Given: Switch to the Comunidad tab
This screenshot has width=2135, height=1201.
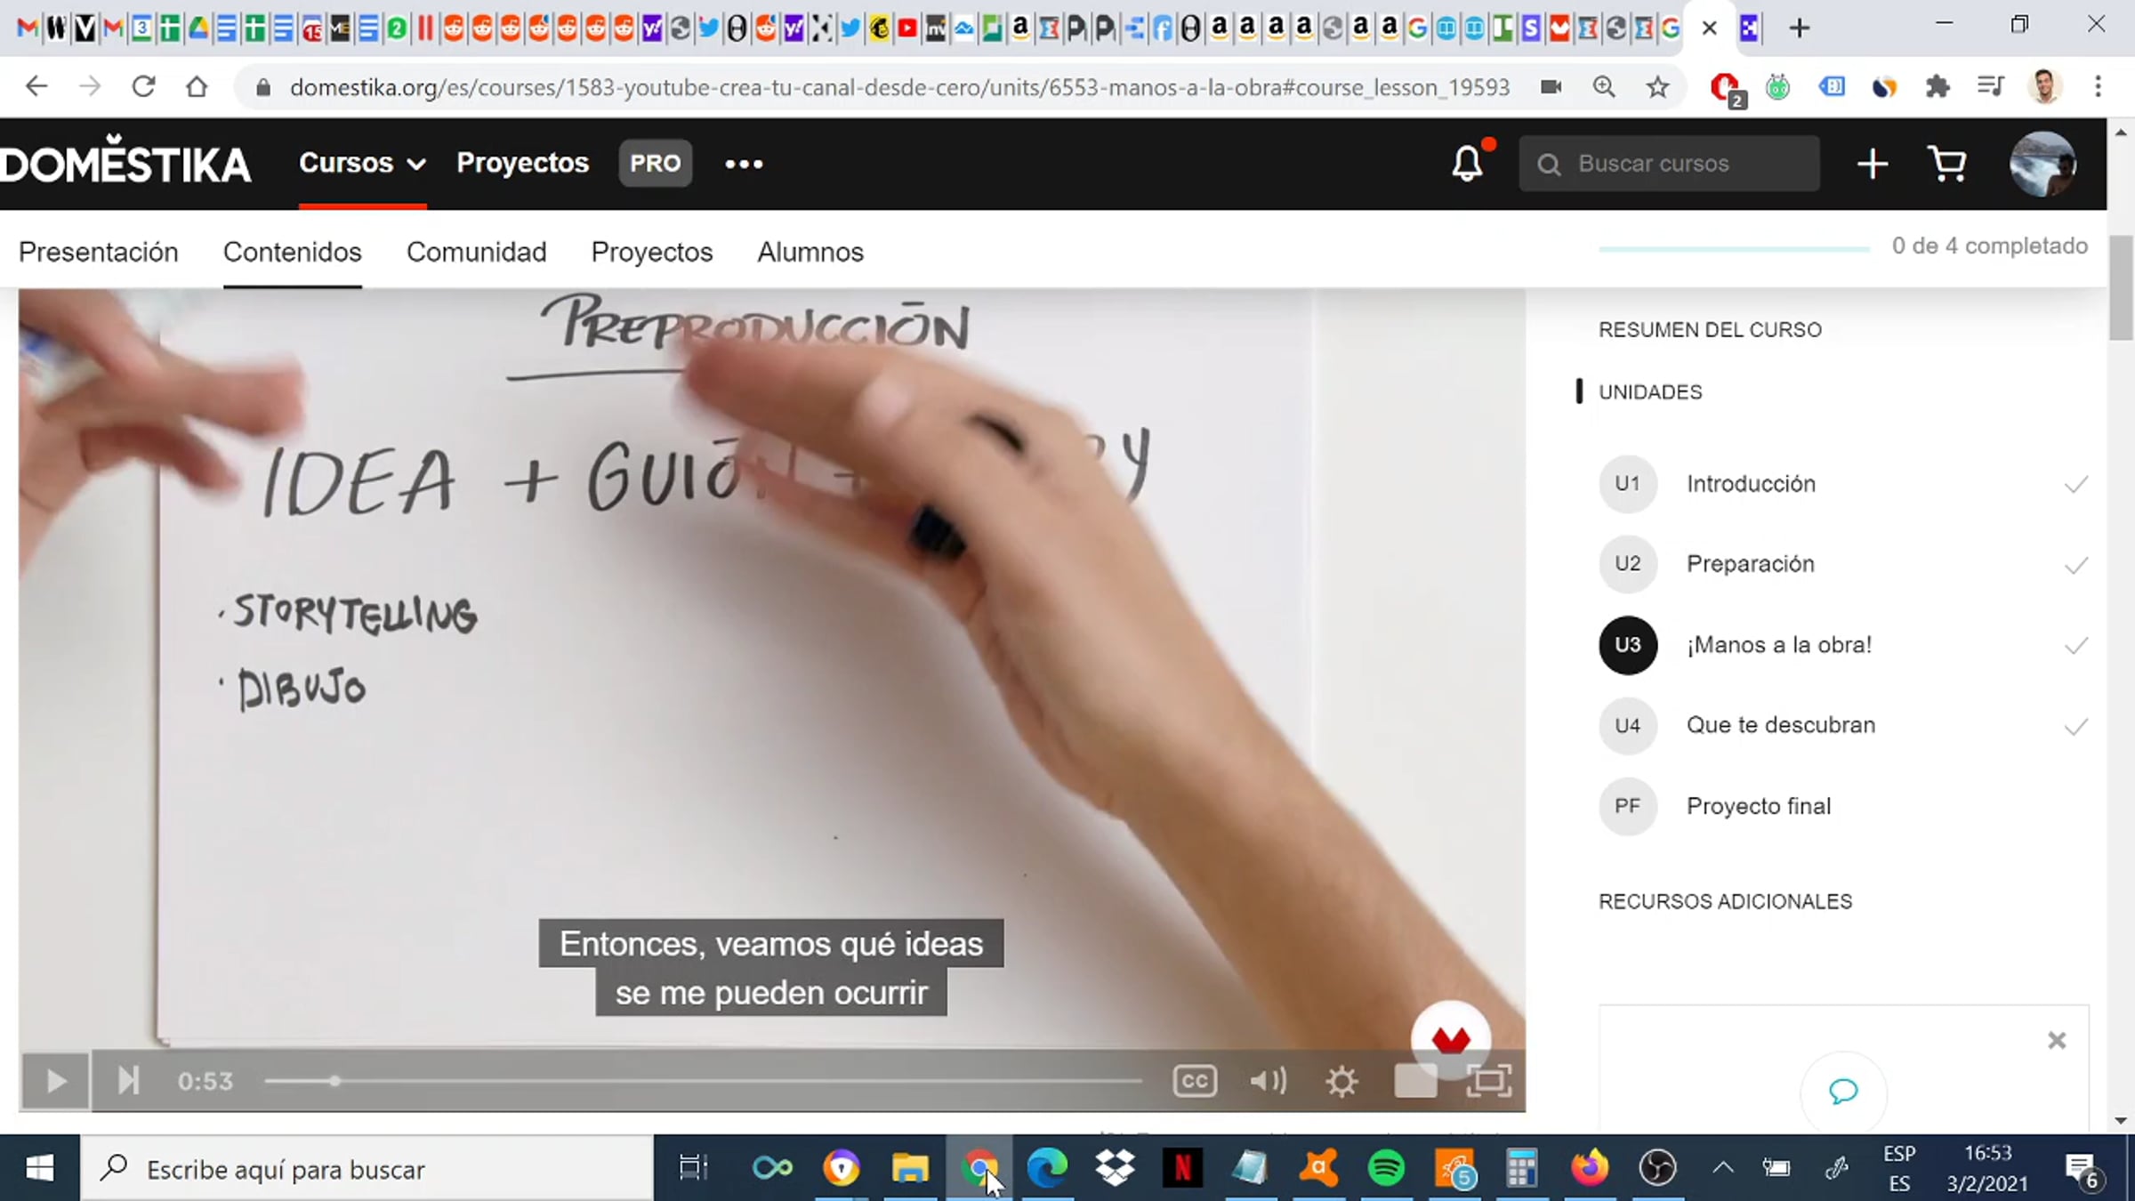Looking at the screenshot, I should coord(476,252).
